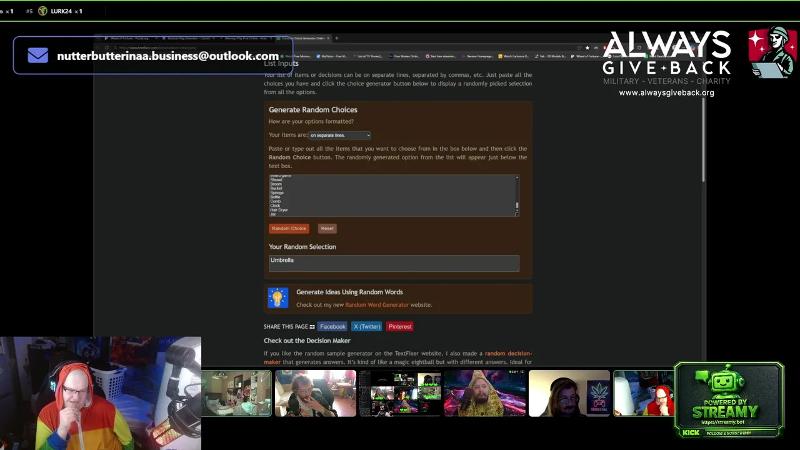Click the Umbrella random selection output field
This screenshot has height=450, width=800.
point(394,263)
